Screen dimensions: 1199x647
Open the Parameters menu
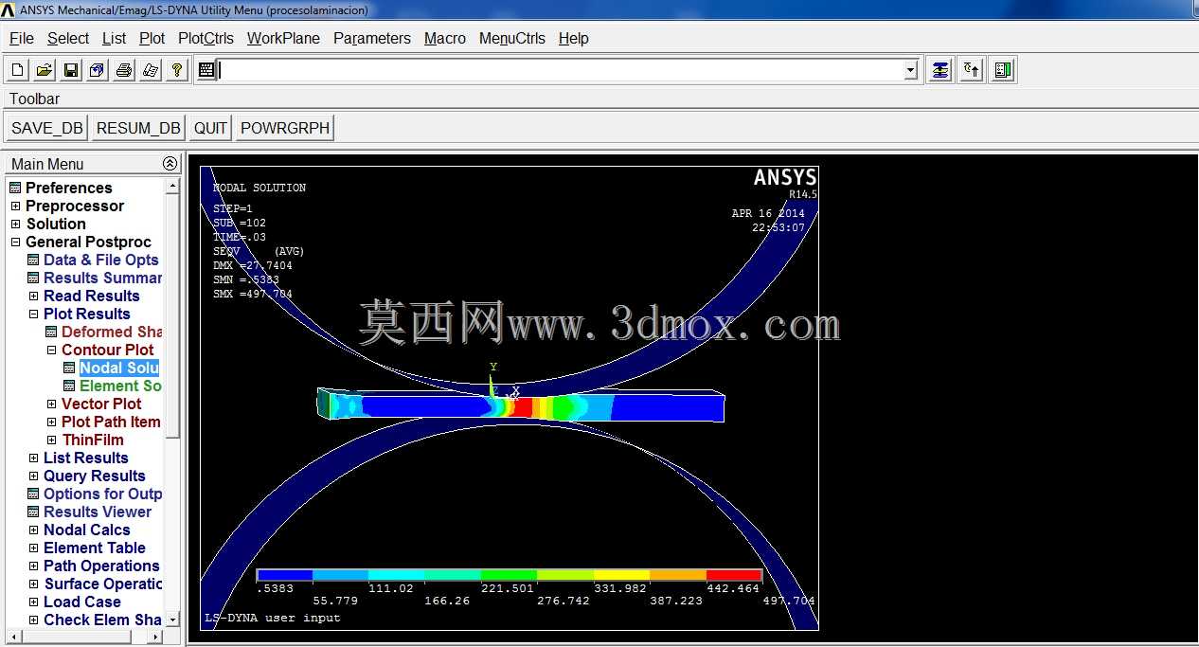[x=372, y=38]
